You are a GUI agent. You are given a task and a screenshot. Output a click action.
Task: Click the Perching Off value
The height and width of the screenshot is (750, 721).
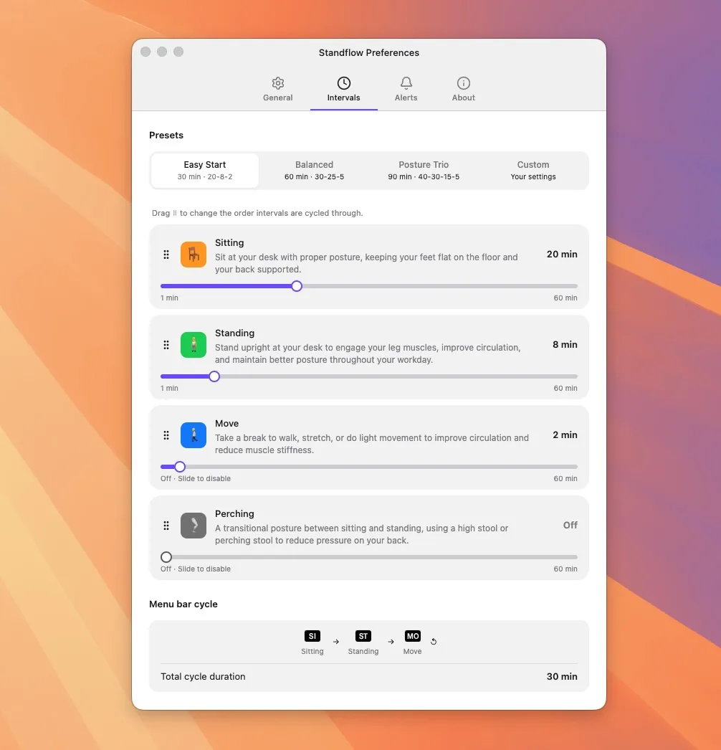570,525
